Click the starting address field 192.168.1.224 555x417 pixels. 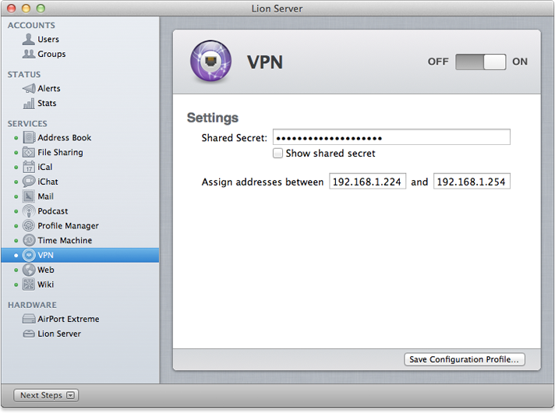tap(367, 182)
